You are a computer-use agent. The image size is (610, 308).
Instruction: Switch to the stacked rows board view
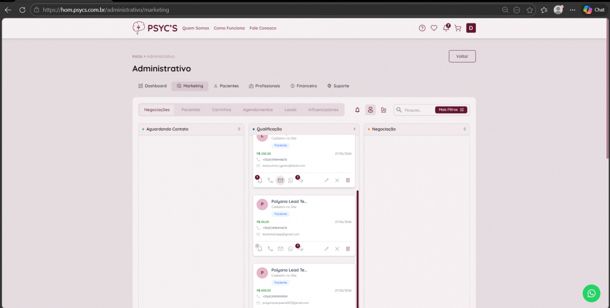coord(371,110)
